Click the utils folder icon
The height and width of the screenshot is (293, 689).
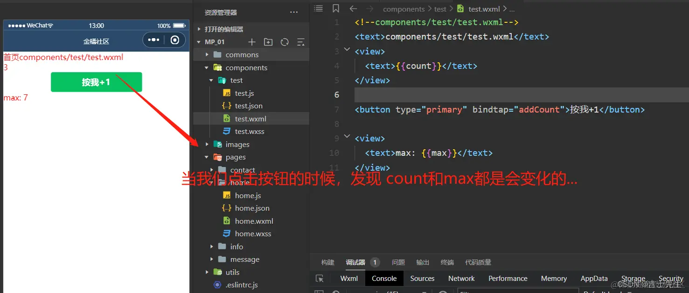[217, 272]
